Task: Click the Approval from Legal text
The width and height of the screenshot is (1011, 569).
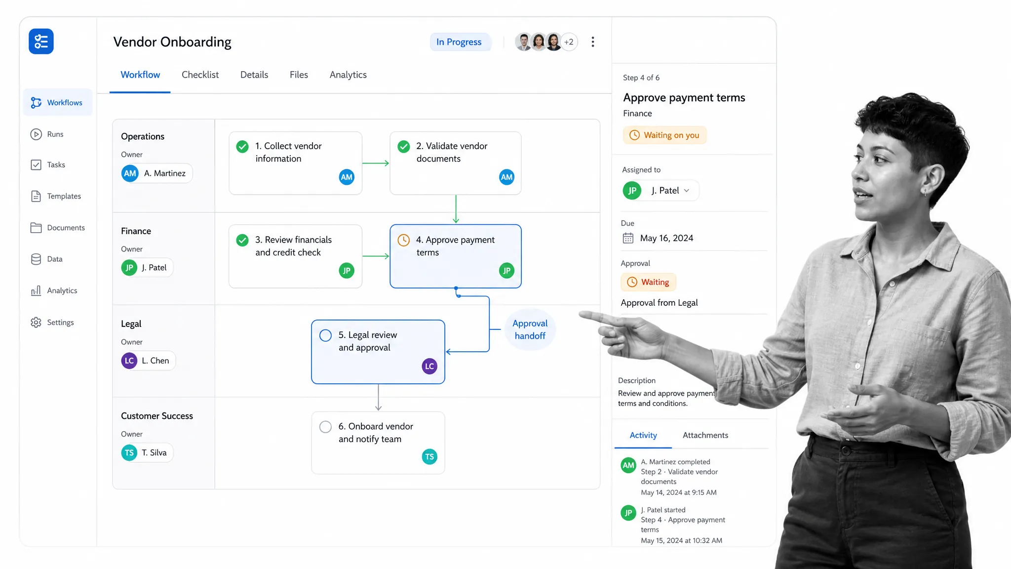Action: pos(659,303)
